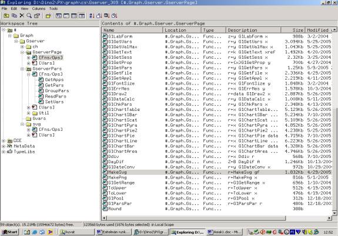Screen dimensions: 338x236
Task: Sort by the Size column header
Action: [x=293, y=30]
